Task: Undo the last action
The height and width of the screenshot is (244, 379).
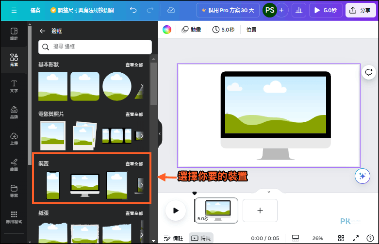Action: (x=133, y=10)
